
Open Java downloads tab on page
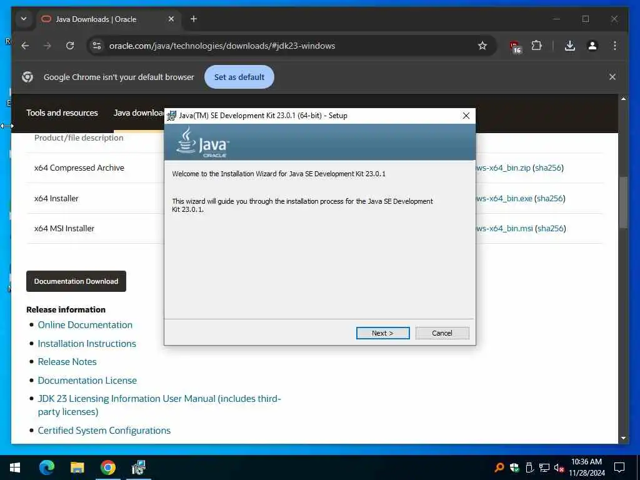pyautogui.click(x=139, y=112)
